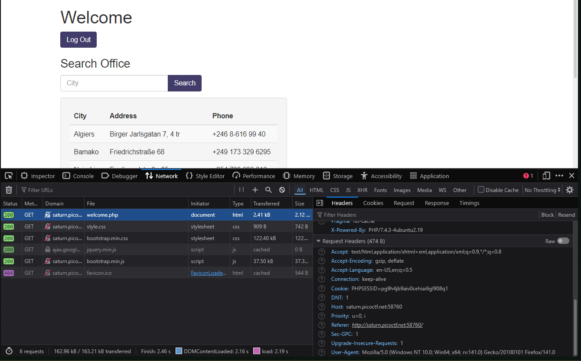Image resolution: width=581 pixels, height=361 pixels.
Task: Toggle responsive design mode icon
Action: pos(546,176)
